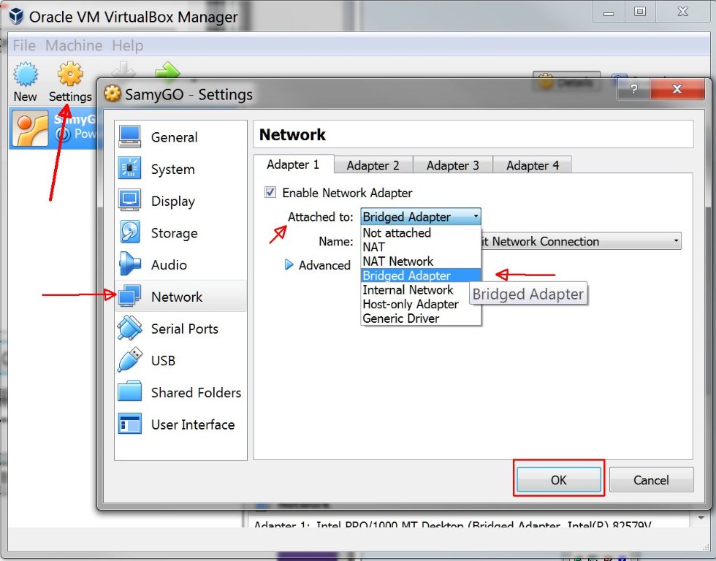Screen dimensions: 716x561
Task: Choose NAT from the attachment list
Action: tap(421, 247)
